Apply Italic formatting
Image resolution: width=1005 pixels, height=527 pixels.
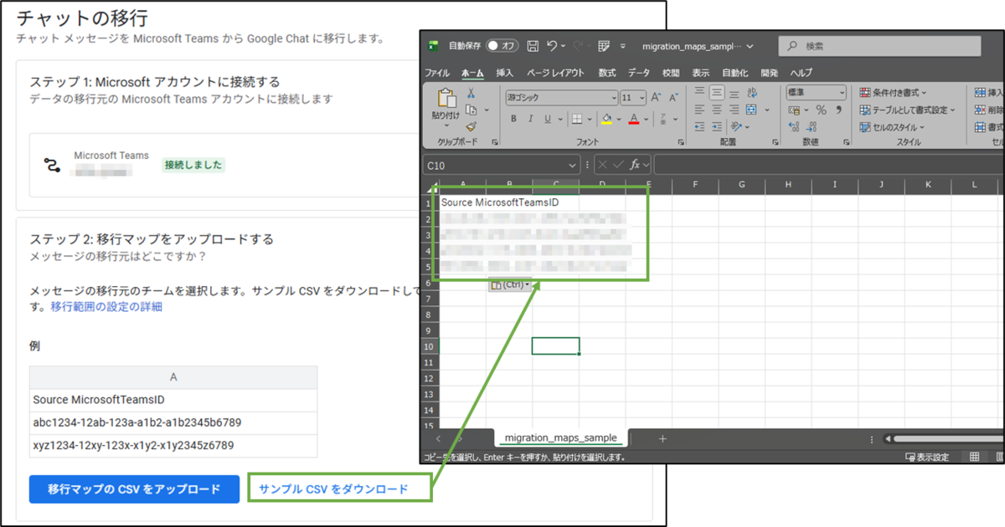click(x=531, y=119)
